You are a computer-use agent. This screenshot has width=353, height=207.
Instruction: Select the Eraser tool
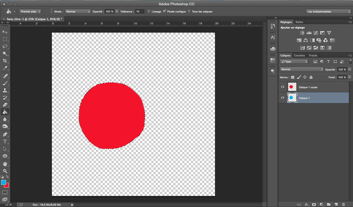click(5, 105)
